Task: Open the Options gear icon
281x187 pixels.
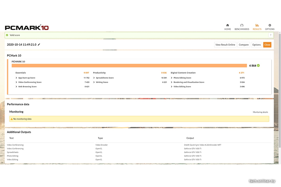Action: click(x=270, y=25)
